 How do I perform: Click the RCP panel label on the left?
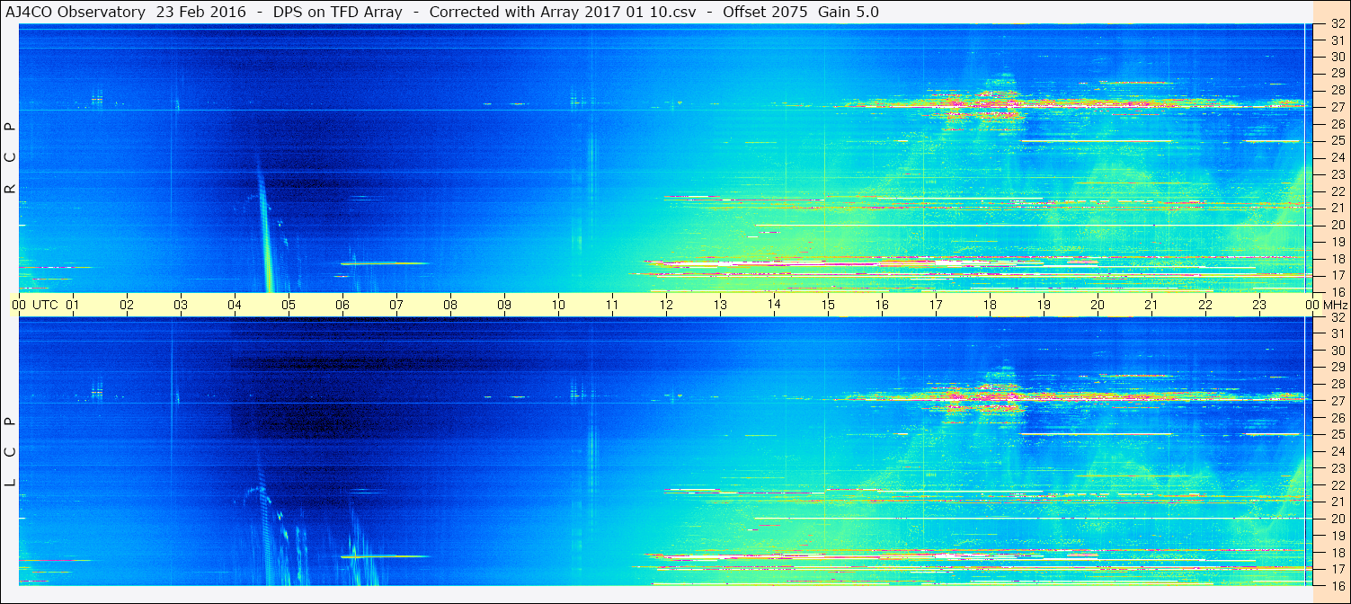[11, 158]
